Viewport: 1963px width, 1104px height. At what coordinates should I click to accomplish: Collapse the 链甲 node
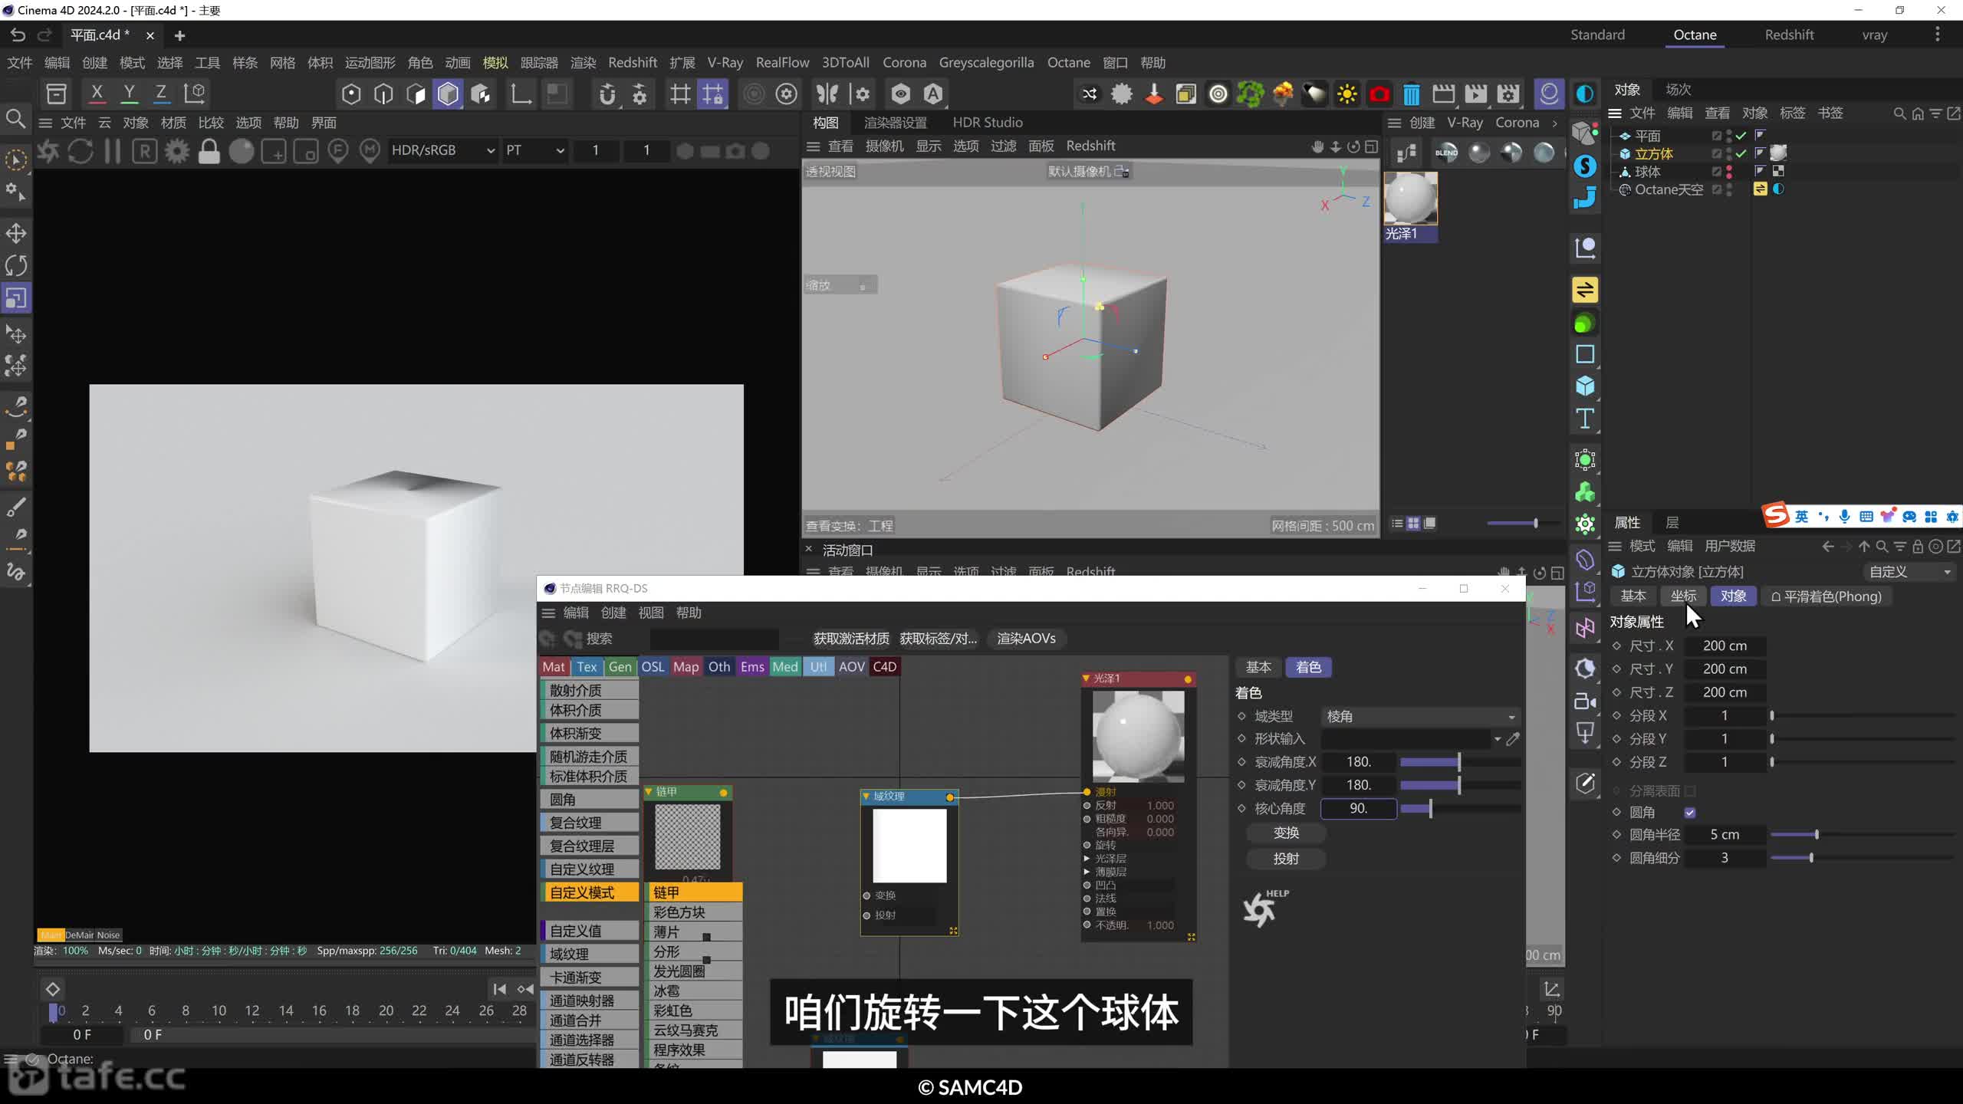(x=649, y=792)
